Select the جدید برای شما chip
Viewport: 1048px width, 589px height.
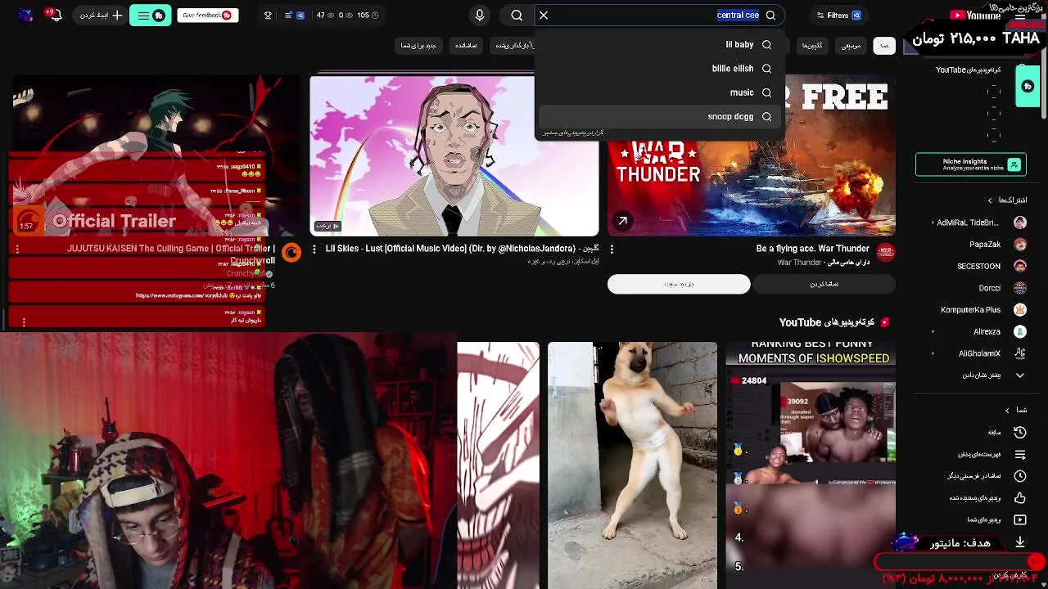(x=418, y=46)
